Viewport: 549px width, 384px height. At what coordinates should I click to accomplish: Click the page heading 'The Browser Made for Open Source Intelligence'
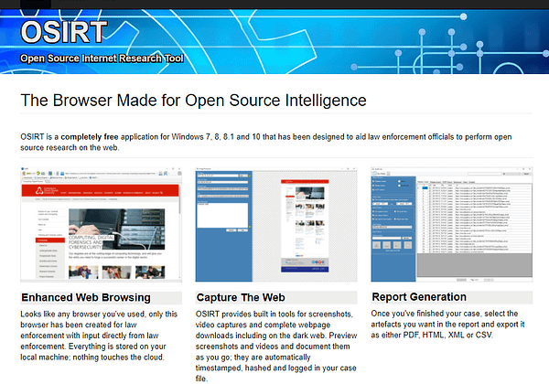click(x=193, y=100)
